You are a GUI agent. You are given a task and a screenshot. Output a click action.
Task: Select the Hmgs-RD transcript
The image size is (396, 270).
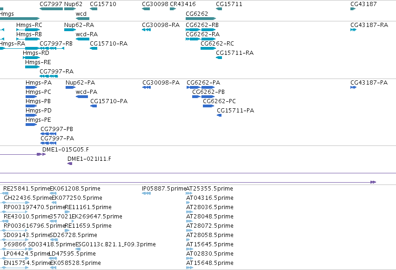click(x=31, y=58)
